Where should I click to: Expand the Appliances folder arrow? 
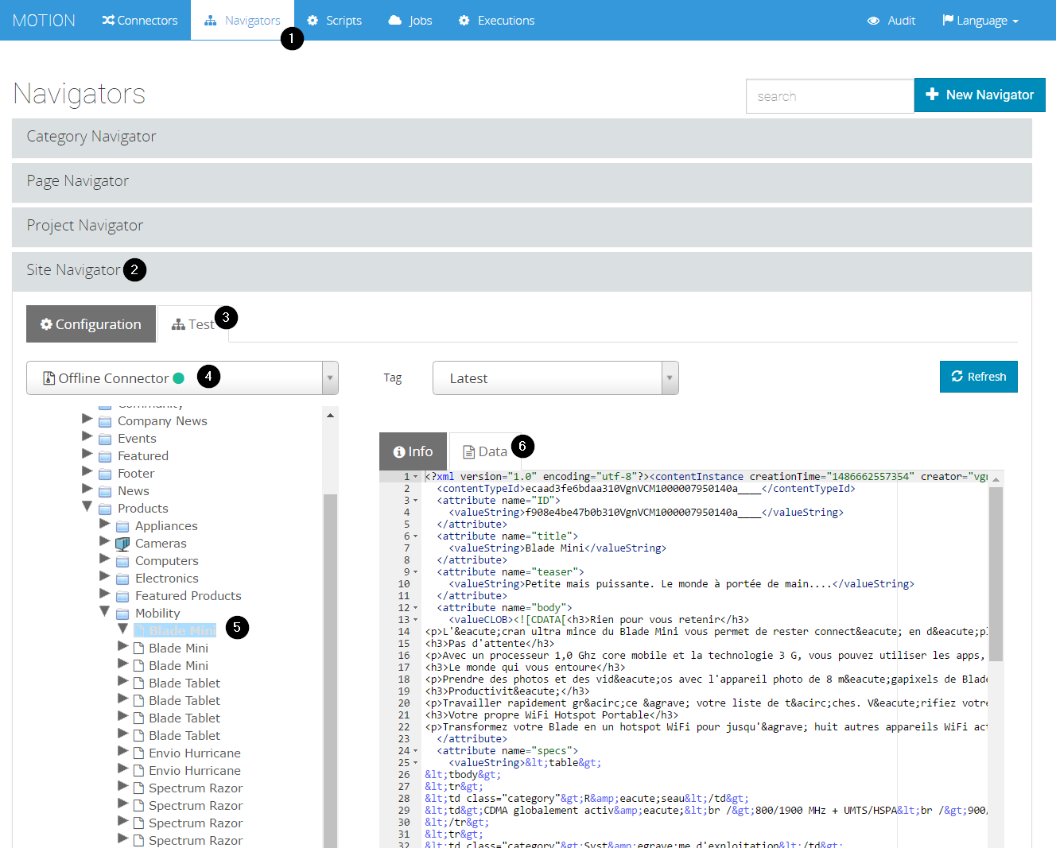tap(105, 523)
